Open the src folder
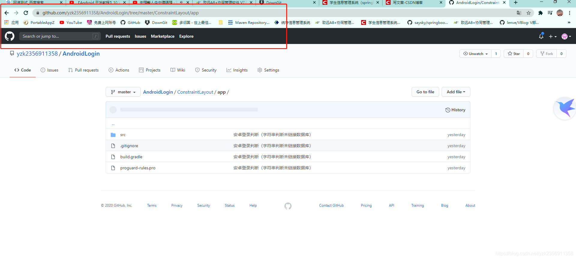 123,135
